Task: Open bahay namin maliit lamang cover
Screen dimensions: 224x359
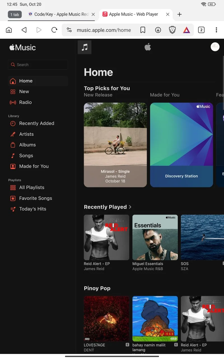Action: click(x=155, y=319)
